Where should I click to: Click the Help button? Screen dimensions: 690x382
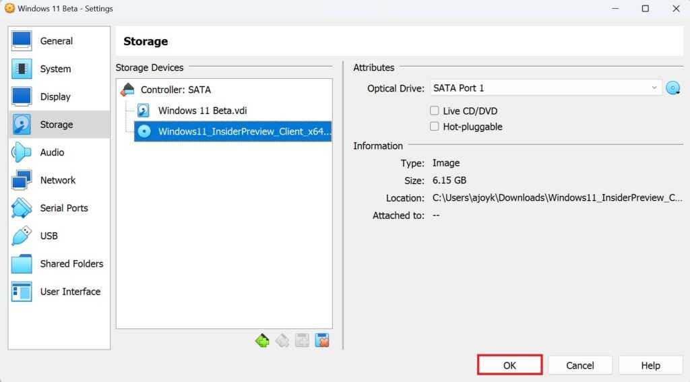coord(650,365)
